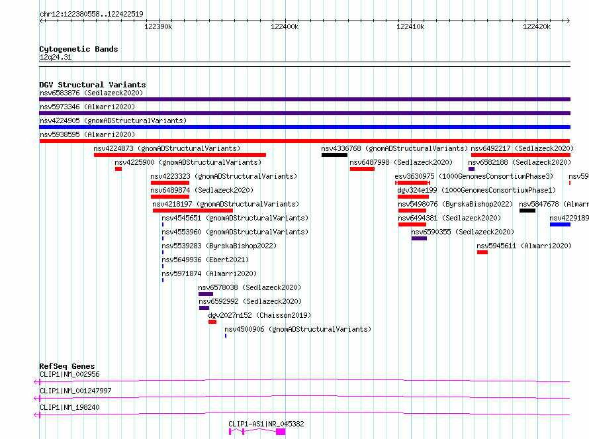Screen dimensions: 589x439
Task: Click the nsv4224873 variant label
Action: [167, 148]
